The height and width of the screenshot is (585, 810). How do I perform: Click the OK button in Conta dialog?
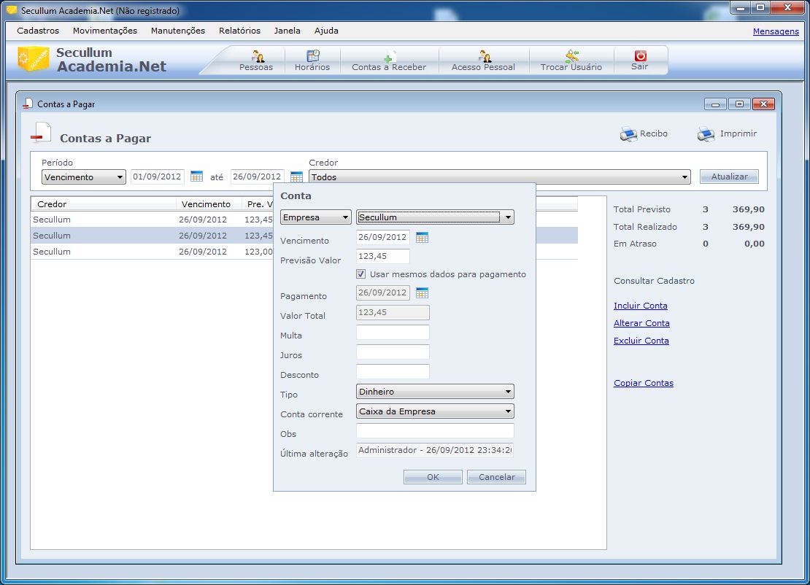[433, 477]
